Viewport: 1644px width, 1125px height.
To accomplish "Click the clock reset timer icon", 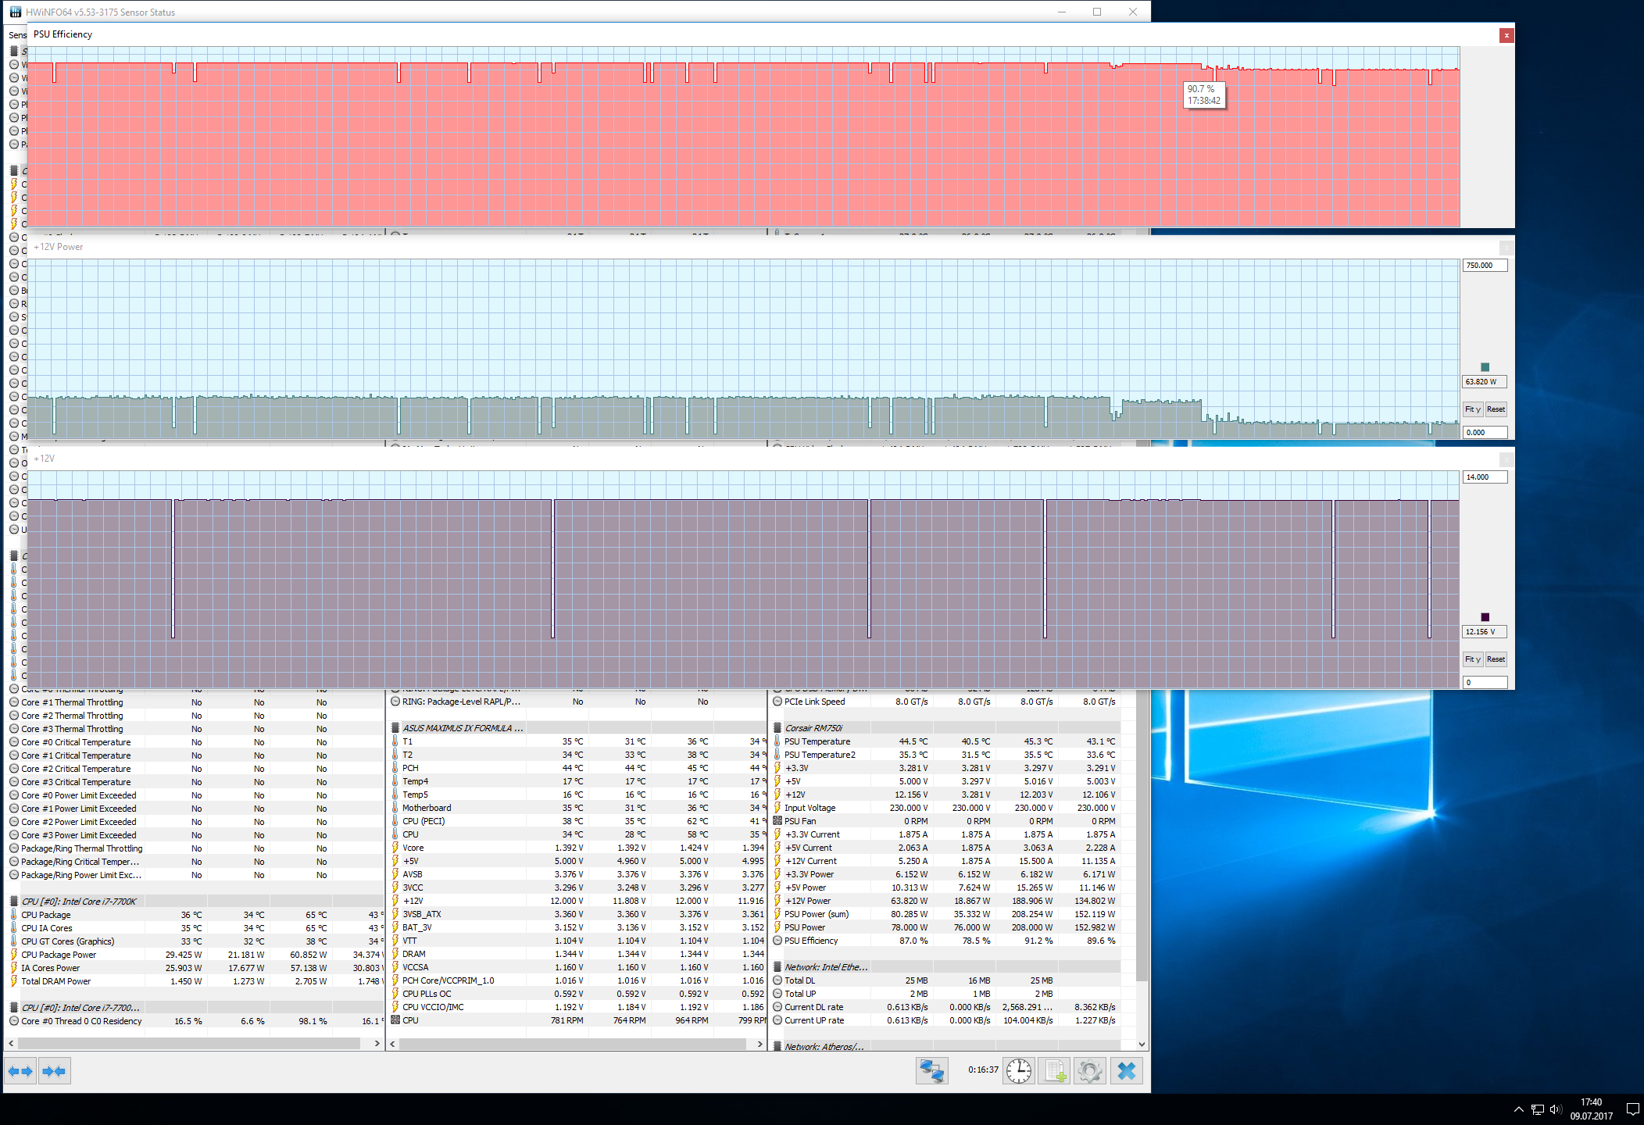I will tap(1019, 1070).
